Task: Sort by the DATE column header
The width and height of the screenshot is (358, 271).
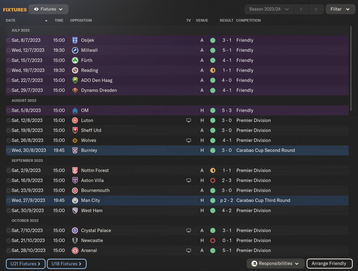Action: click(x=11, y=20)
